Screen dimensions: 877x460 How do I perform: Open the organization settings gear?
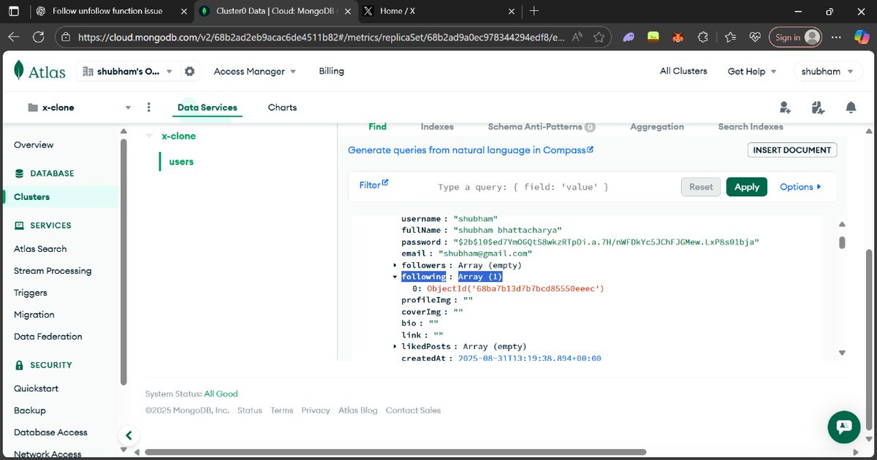(x=190, y=72)
